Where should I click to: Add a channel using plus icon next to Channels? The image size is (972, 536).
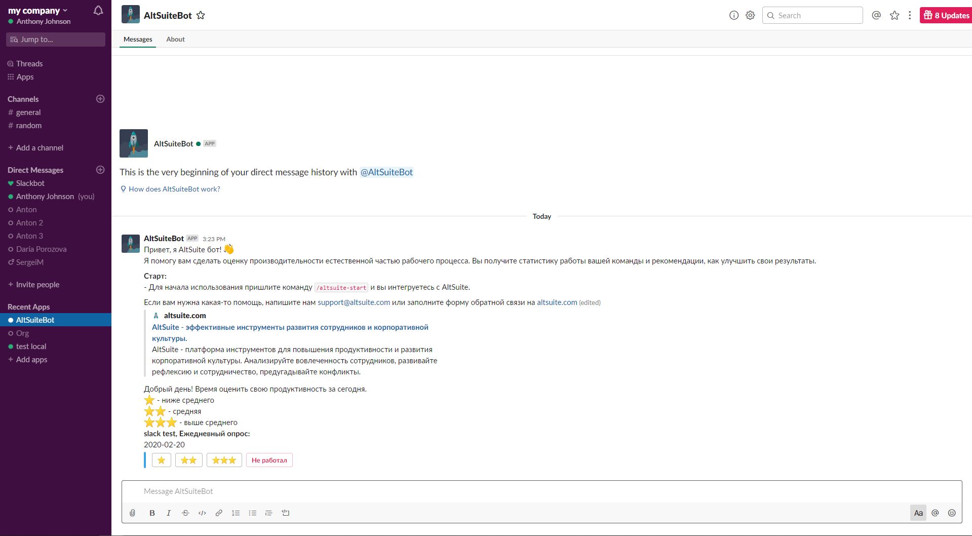(100, 99)
